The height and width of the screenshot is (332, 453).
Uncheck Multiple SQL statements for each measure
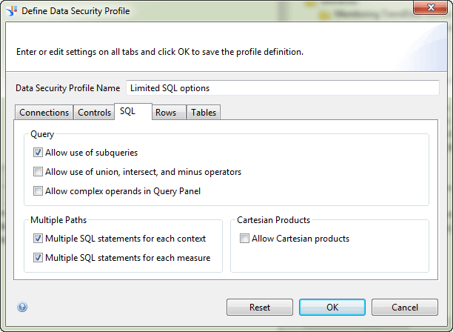(38, 258)
